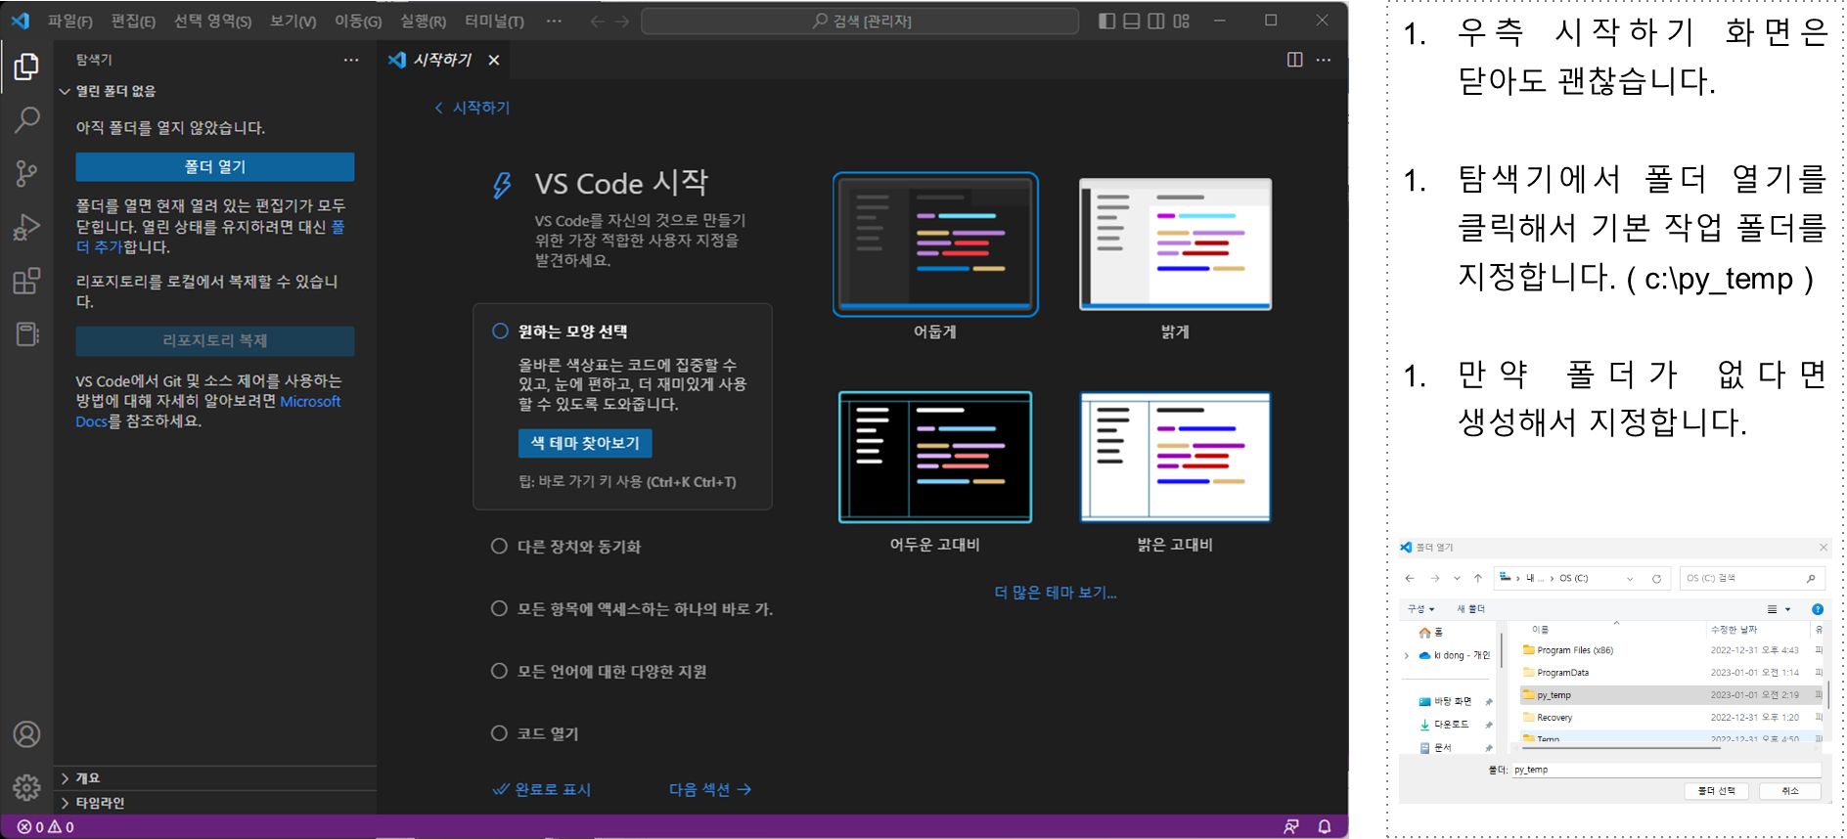Open the notebook icon view in activity bar

click(x=26, y=333)
